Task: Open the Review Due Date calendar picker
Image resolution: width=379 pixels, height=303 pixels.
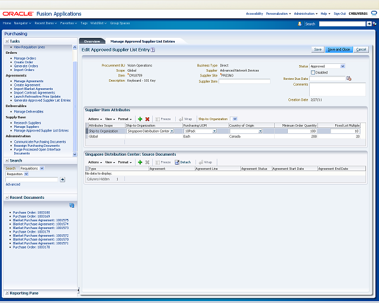Action: (349, 78)
